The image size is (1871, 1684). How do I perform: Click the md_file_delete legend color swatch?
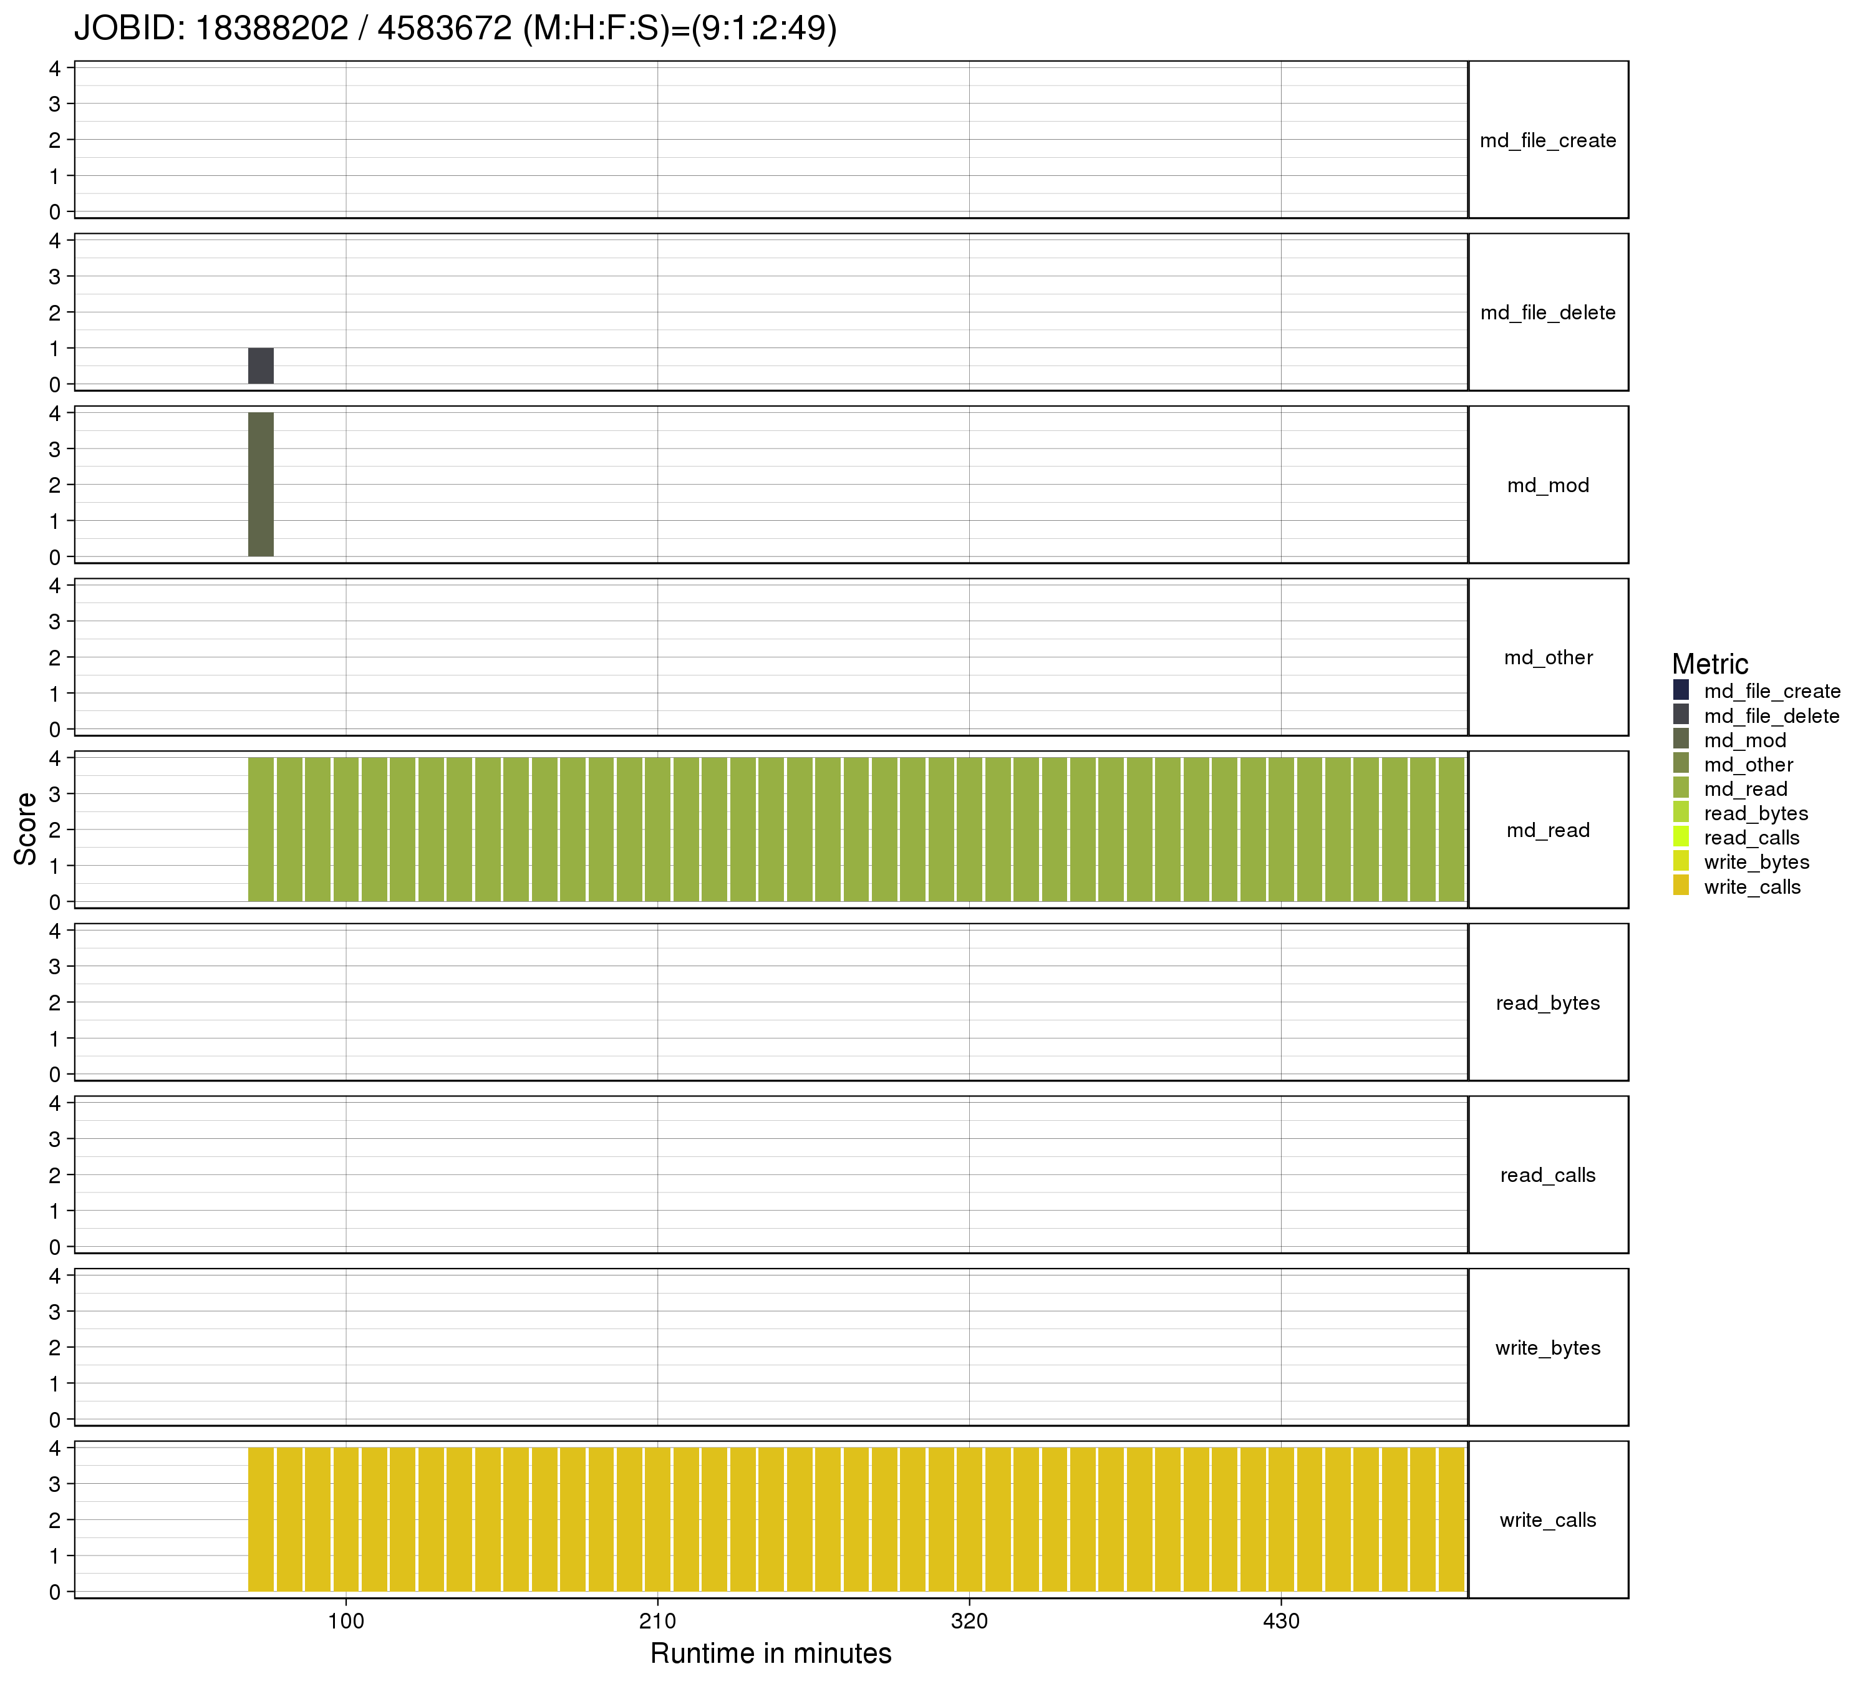[1680, 715]
